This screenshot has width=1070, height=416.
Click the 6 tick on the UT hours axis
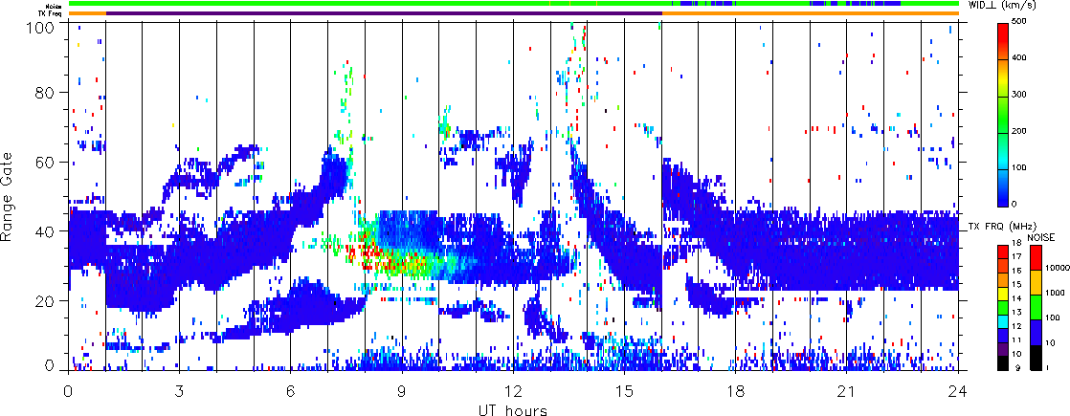tap(290, 392)
